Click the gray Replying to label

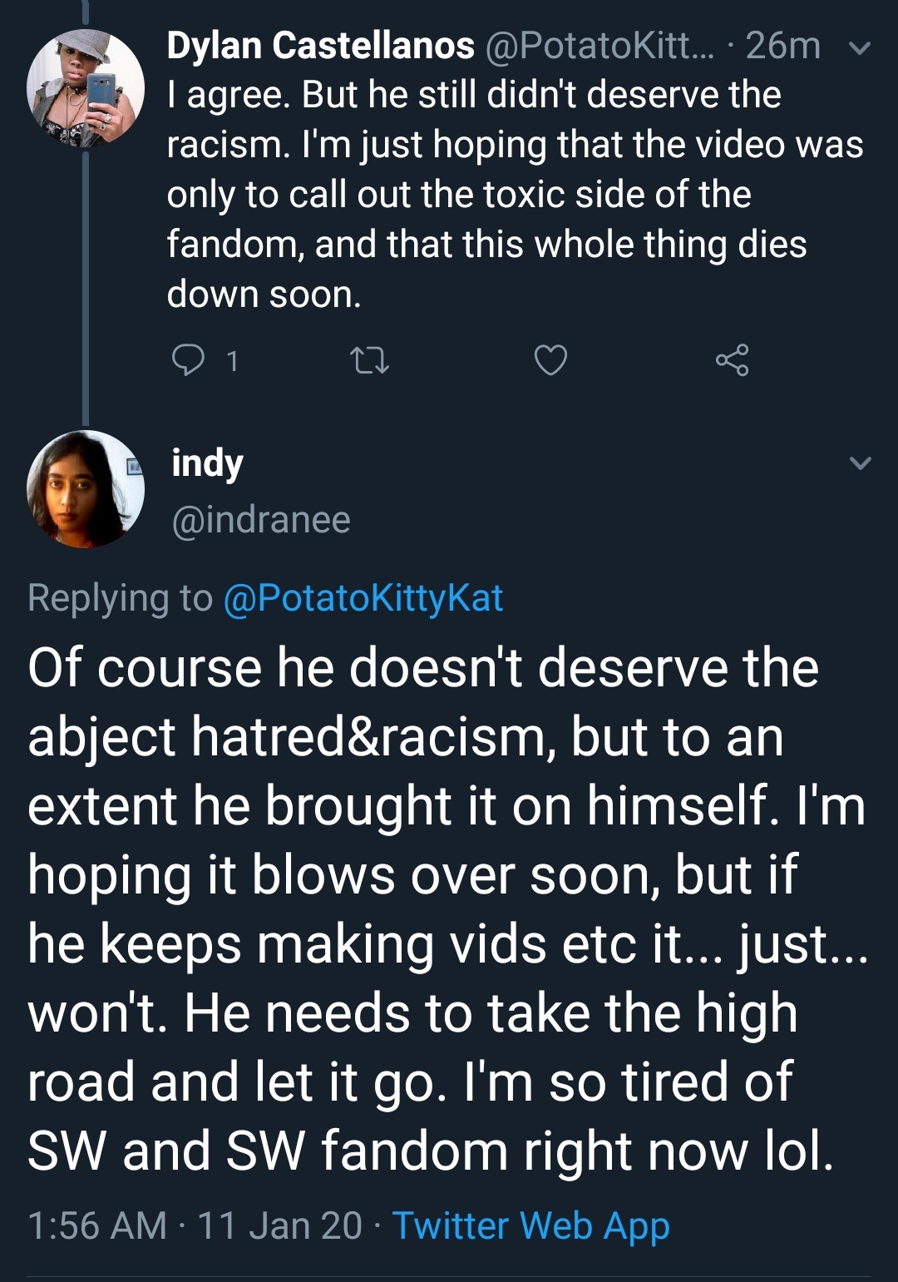point(120,598)
